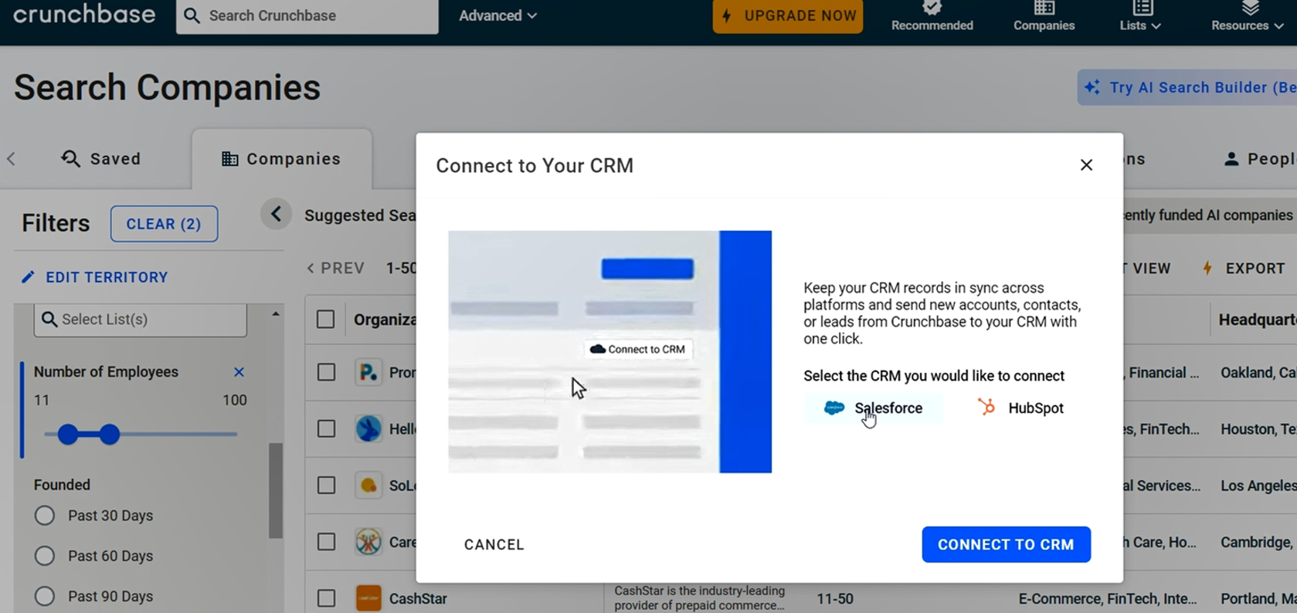Select HubSpot as the CRM

point(1020,408)
